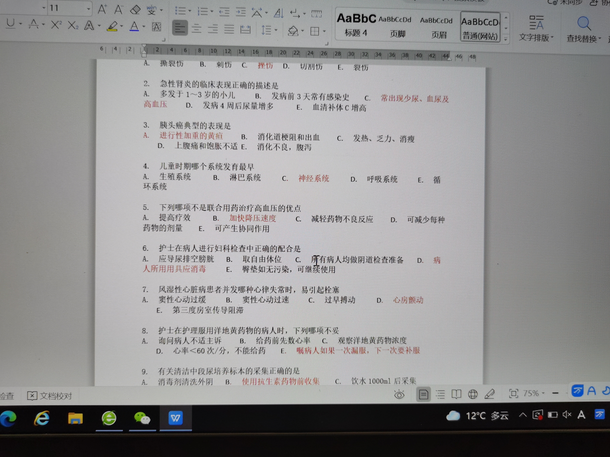Switch to reading view book icon
610x457 pixels.
[x=456, y=394]
